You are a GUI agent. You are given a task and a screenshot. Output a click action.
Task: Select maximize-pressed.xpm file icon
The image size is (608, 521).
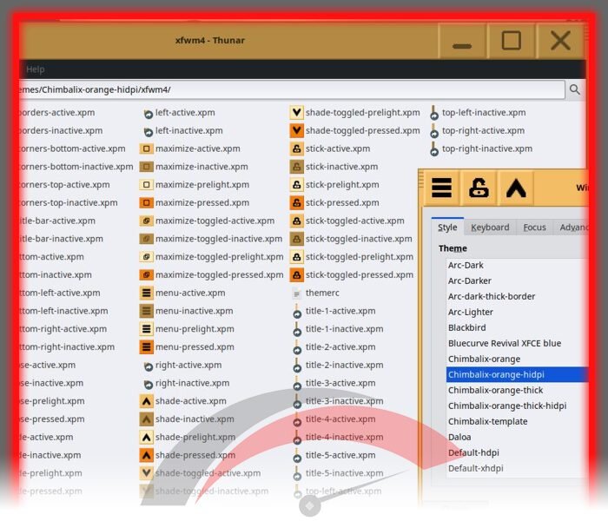coord(147,202)
